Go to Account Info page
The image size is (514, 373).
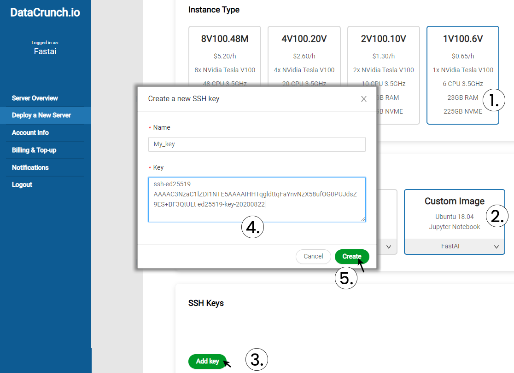(30, 133)
